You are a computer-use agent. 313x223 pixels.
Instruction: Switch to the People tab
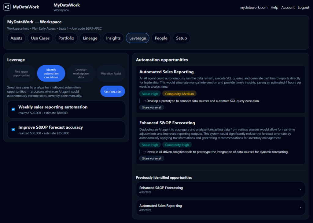161,38
